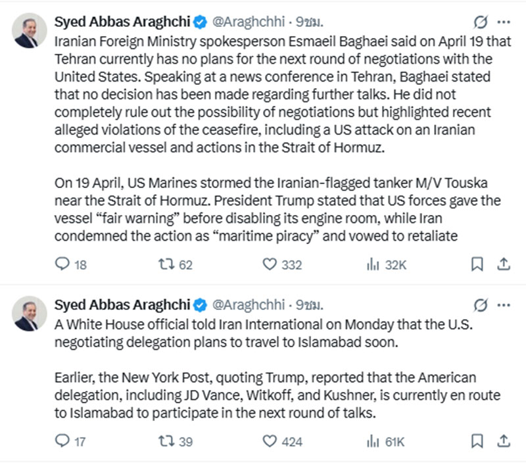
Task: Like the tweet with 424 likes
Action: click(x=269, y=441)
